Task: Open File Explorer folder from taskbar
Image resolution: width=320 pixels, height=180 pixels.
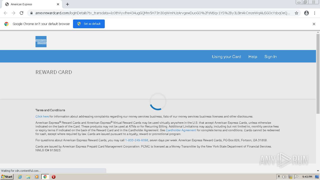Action: pyautogui.click(x=28, y=177)
